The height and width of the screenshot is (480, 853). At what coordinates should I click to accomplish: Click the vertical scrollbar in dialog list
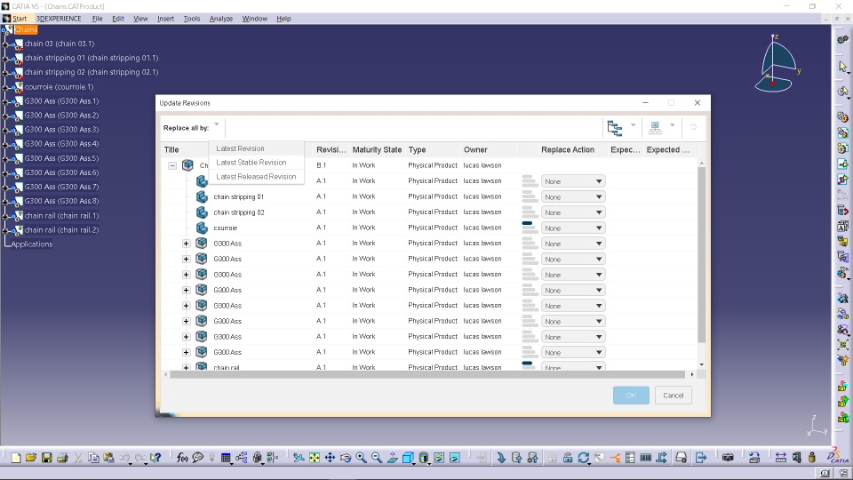click(702, 255)
